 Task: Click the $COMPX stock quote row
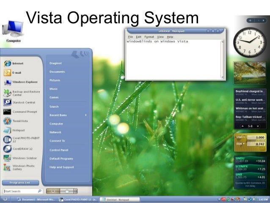250,168
